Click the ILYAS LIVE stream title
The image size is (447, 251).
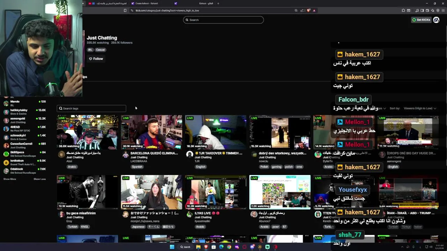pyautogui.click(x=207, y=213)
